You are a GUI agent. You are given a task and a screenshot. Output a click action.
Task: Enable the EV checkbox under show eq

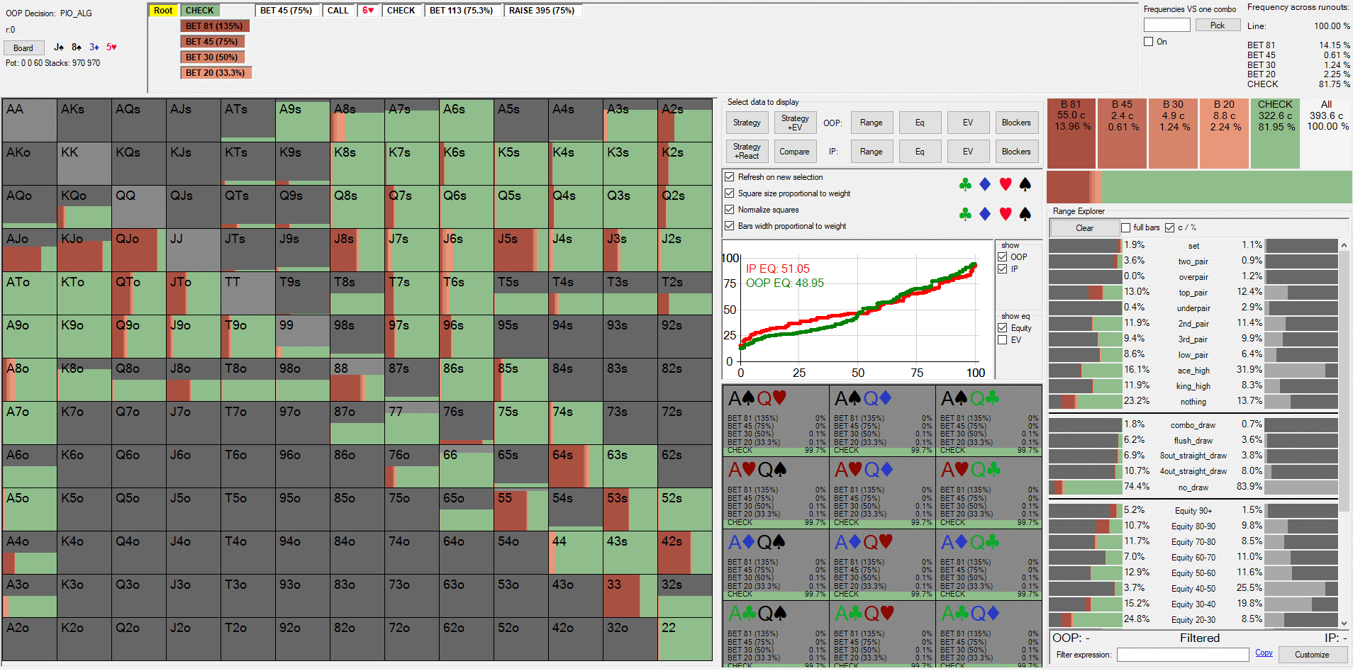(1003, 340)
